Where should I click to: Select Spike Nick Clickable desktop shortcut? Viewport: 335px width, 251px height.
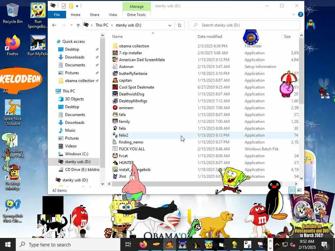pos(13,112)
